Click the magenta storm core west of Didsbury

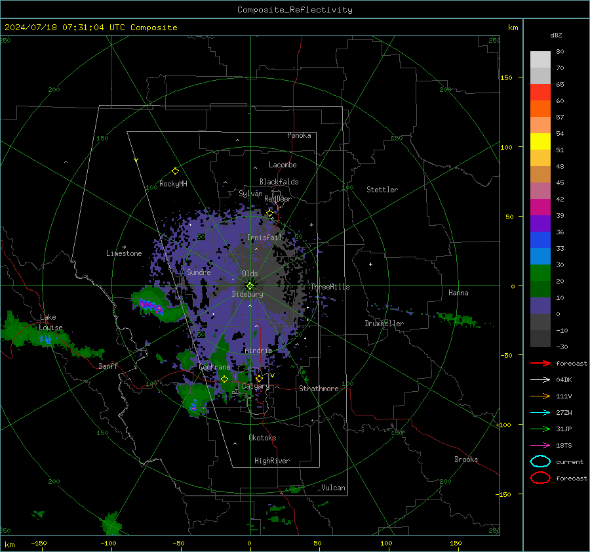pos(151,307)
